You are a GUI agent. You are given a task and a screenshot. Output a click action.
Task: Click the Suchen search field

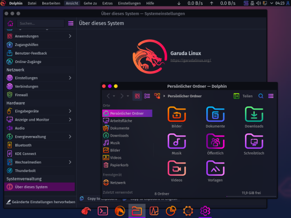pos(40,23)
